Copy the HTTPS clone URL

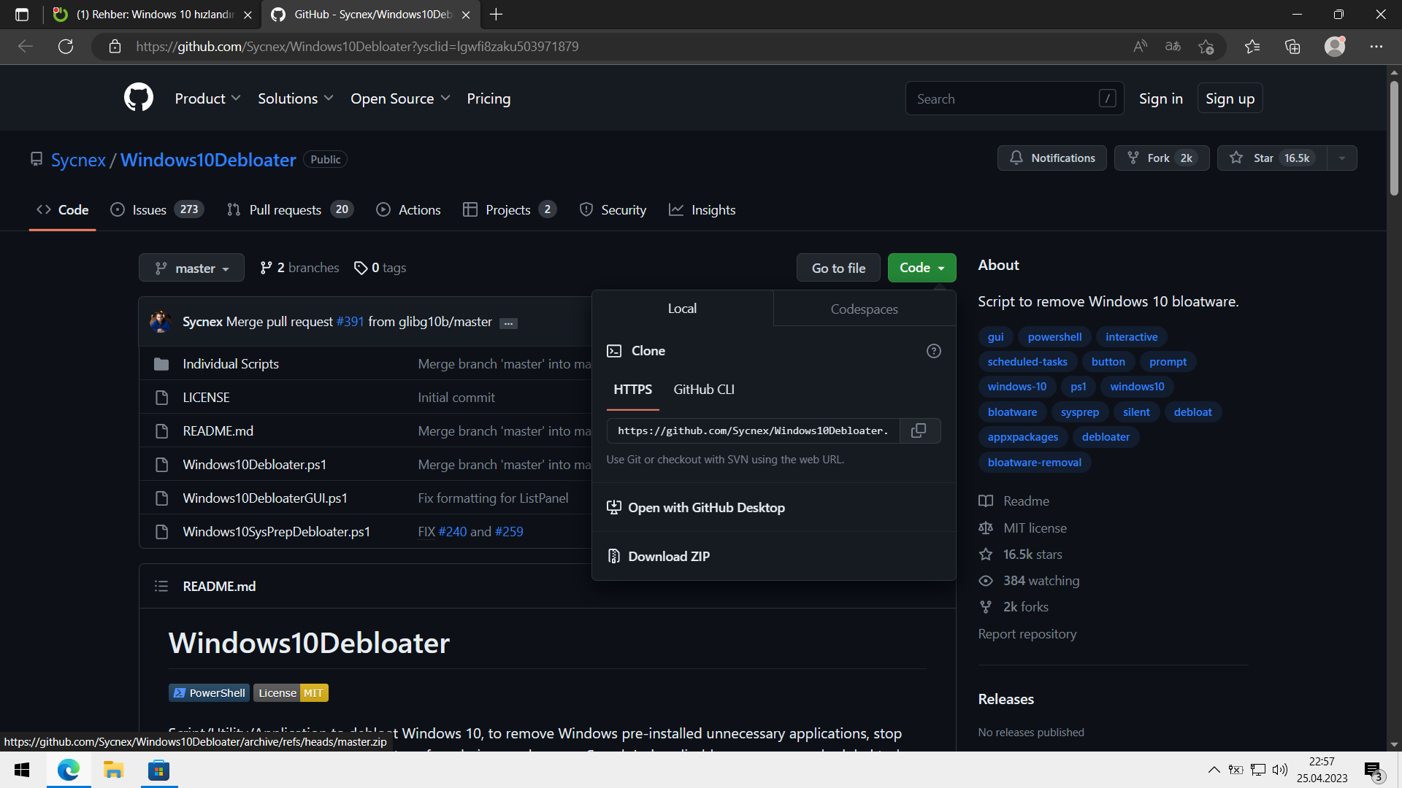point(919,430)
